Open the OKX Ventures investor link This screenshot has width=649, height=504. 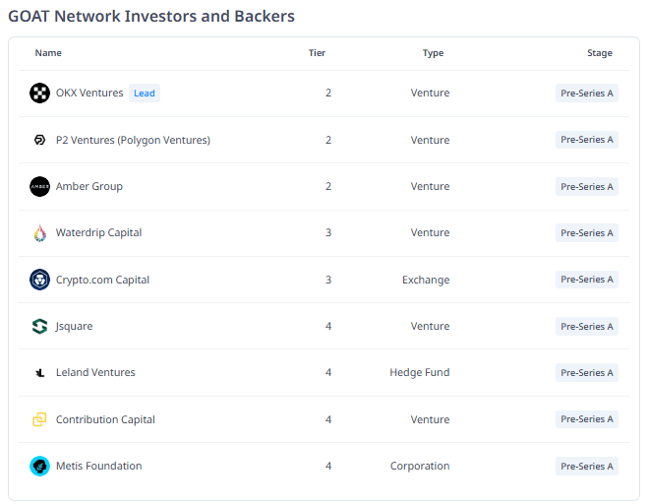89,94
